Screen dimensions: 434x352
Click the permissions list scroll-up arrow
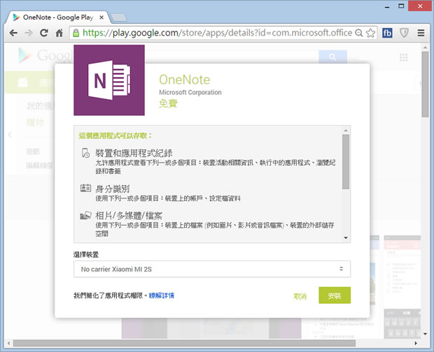point(346,130)
